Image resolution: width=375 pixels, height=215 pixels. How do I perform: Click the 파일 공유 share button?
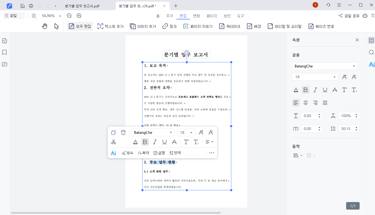click(349, 16)
